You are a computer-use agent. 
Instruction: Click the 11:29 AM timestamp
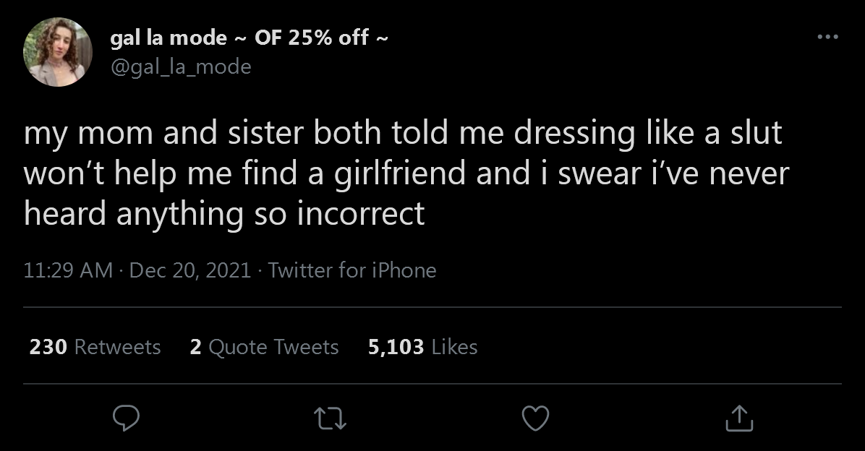68,270
